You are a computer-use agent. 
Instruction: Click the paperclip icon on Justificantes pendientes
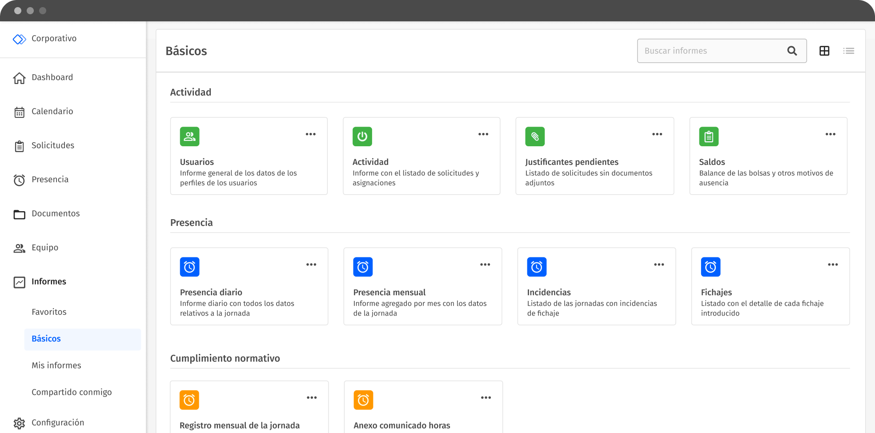click(535, 136)
